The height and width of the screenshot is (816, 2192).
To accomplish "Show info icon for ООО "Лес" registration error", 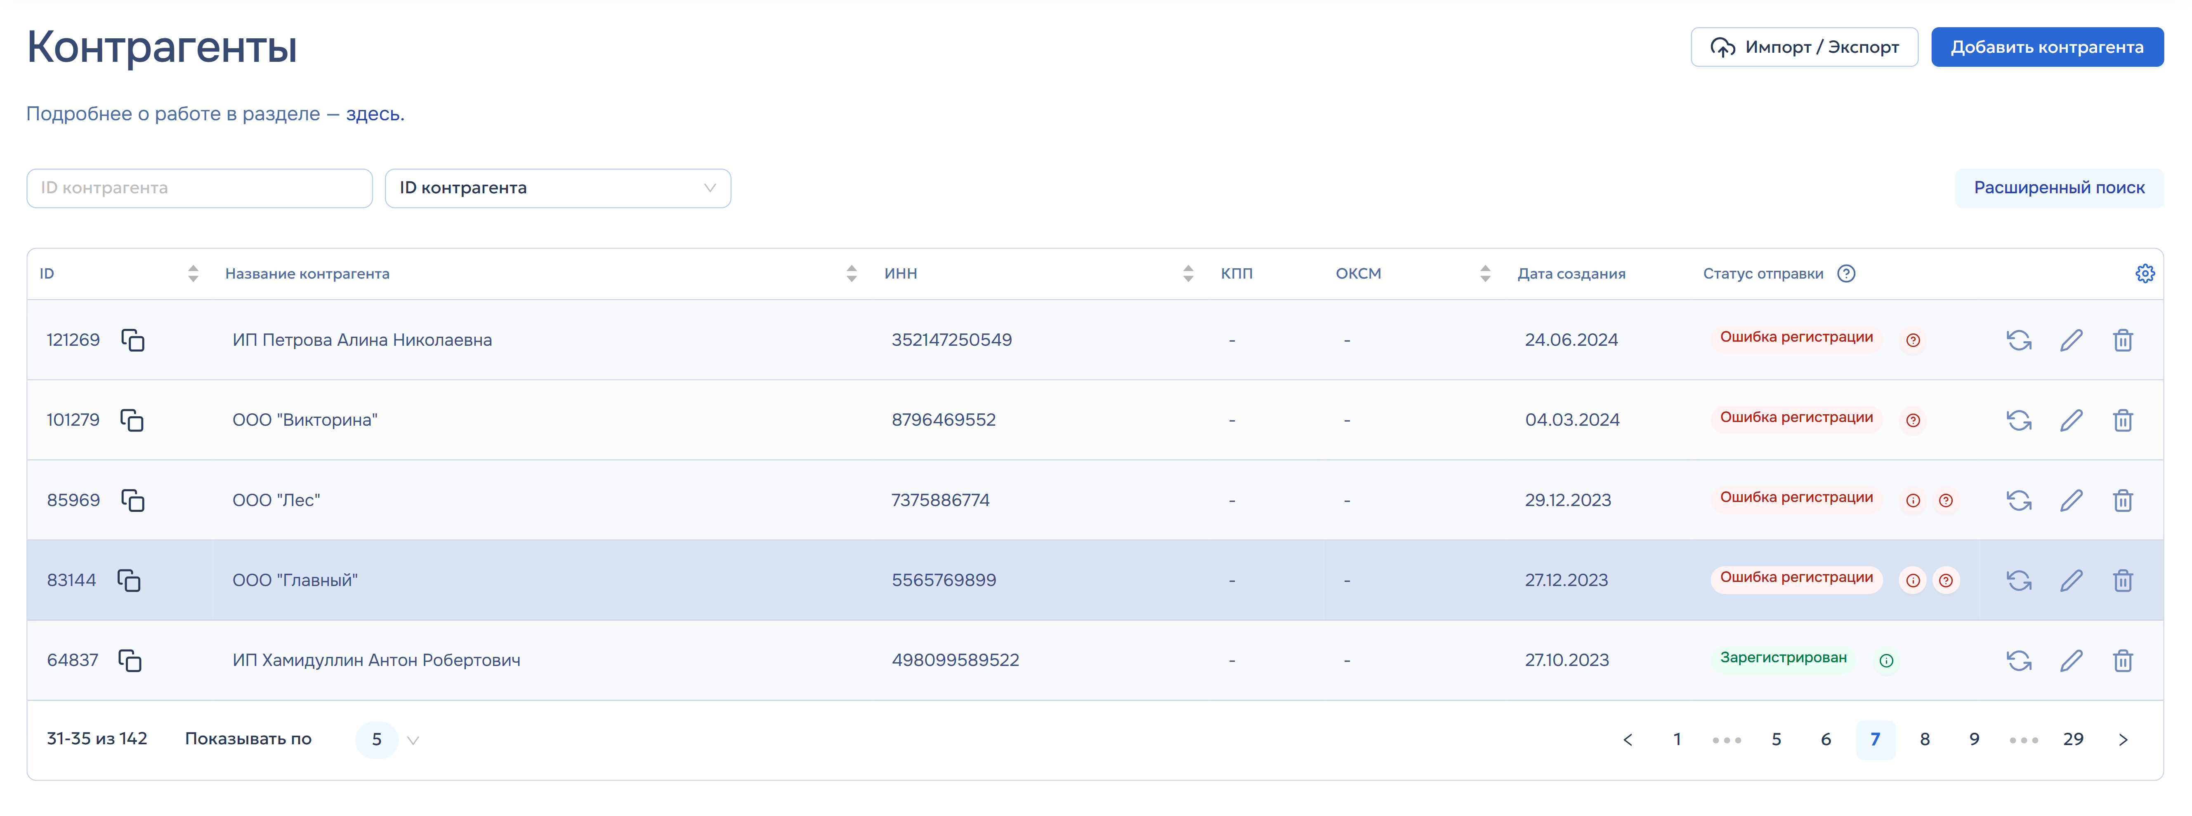I will coord(1913,501).
